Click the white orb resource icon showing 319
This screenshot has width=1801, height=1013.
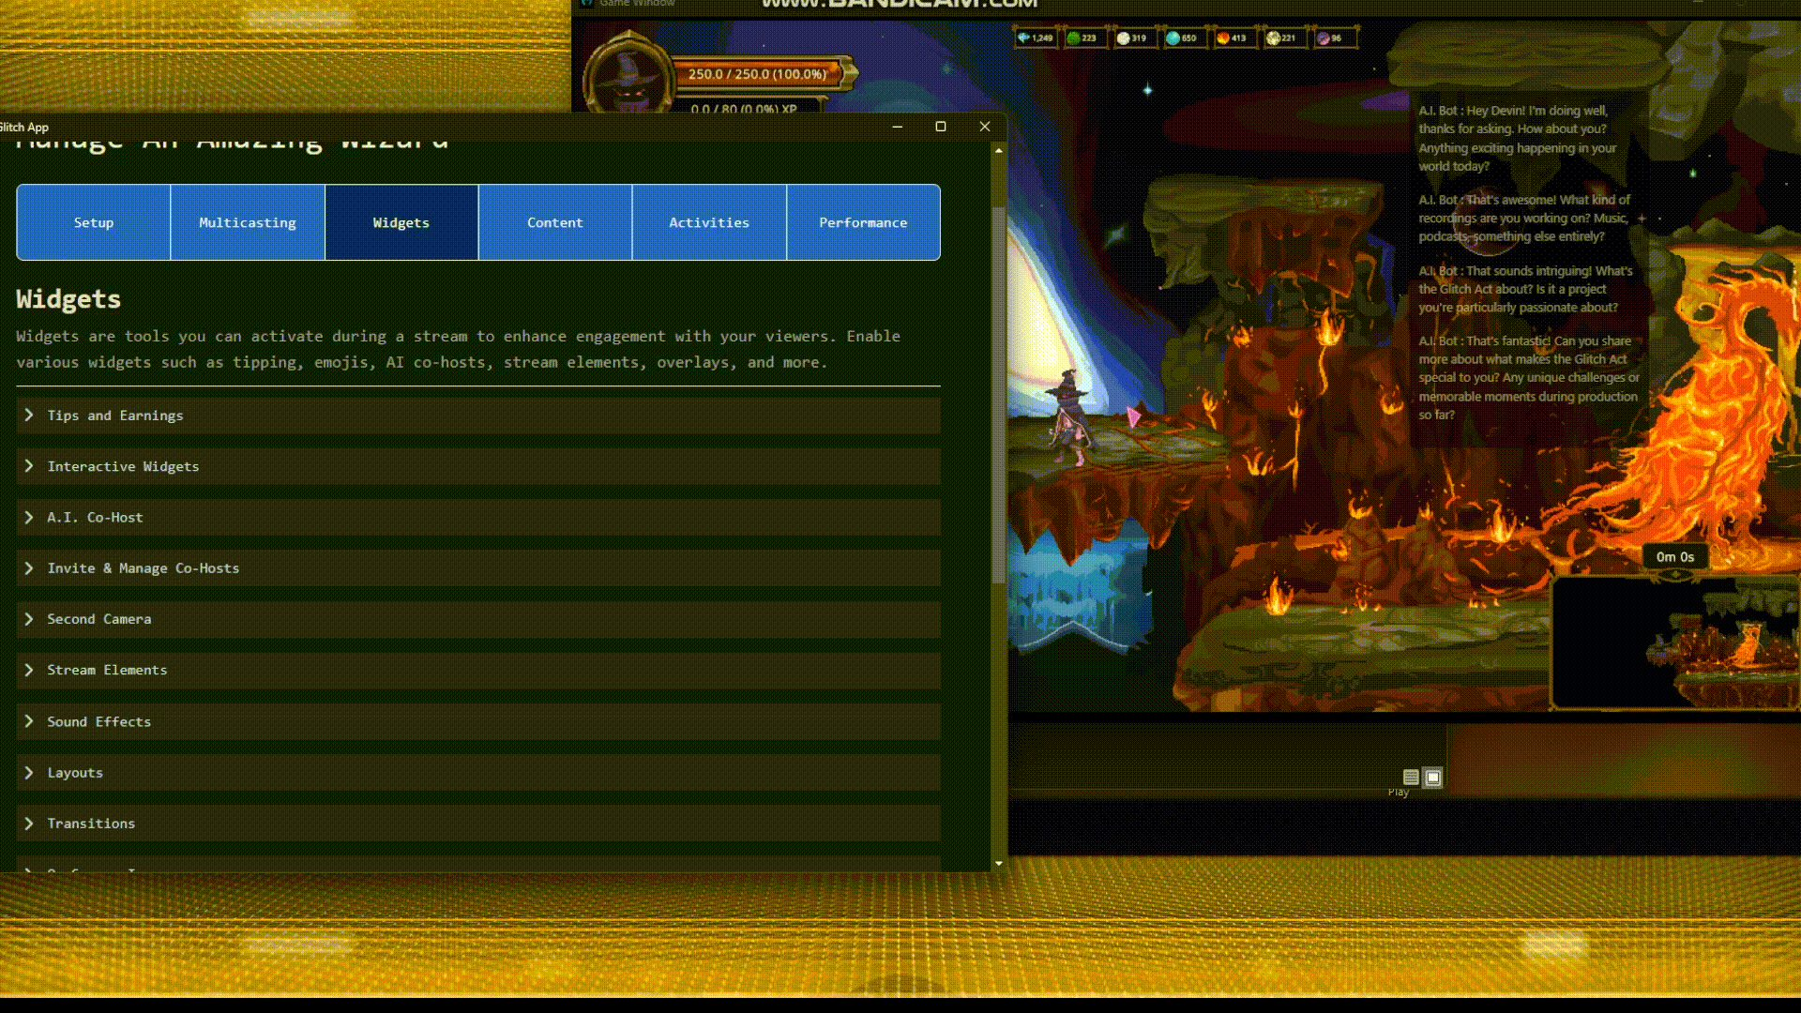[1123, 38]
